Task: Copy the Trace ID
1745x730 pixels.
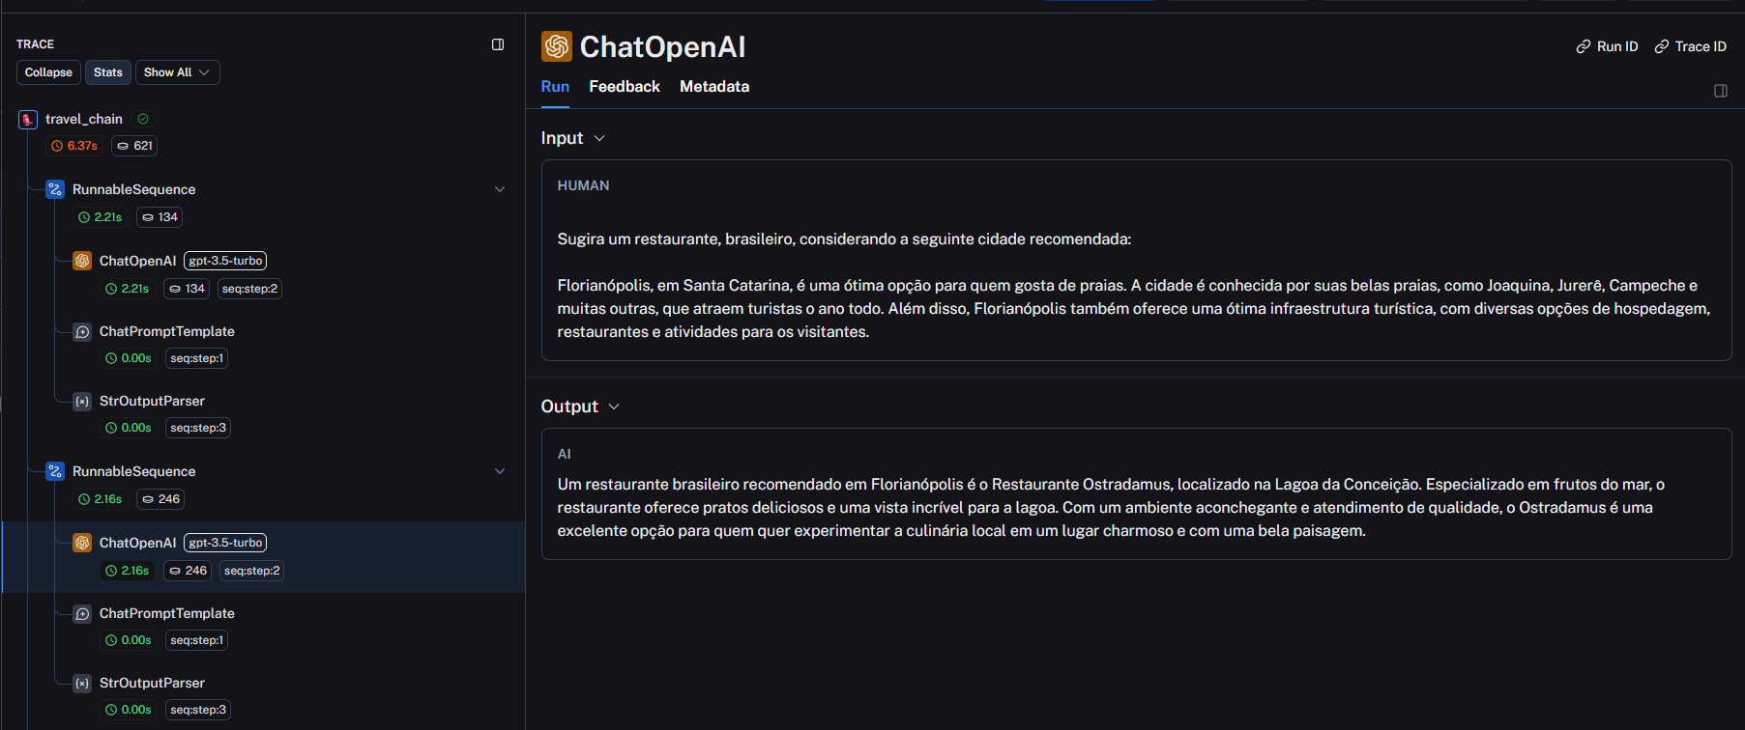Action: pyautogui.click(x=1690, y=46)
